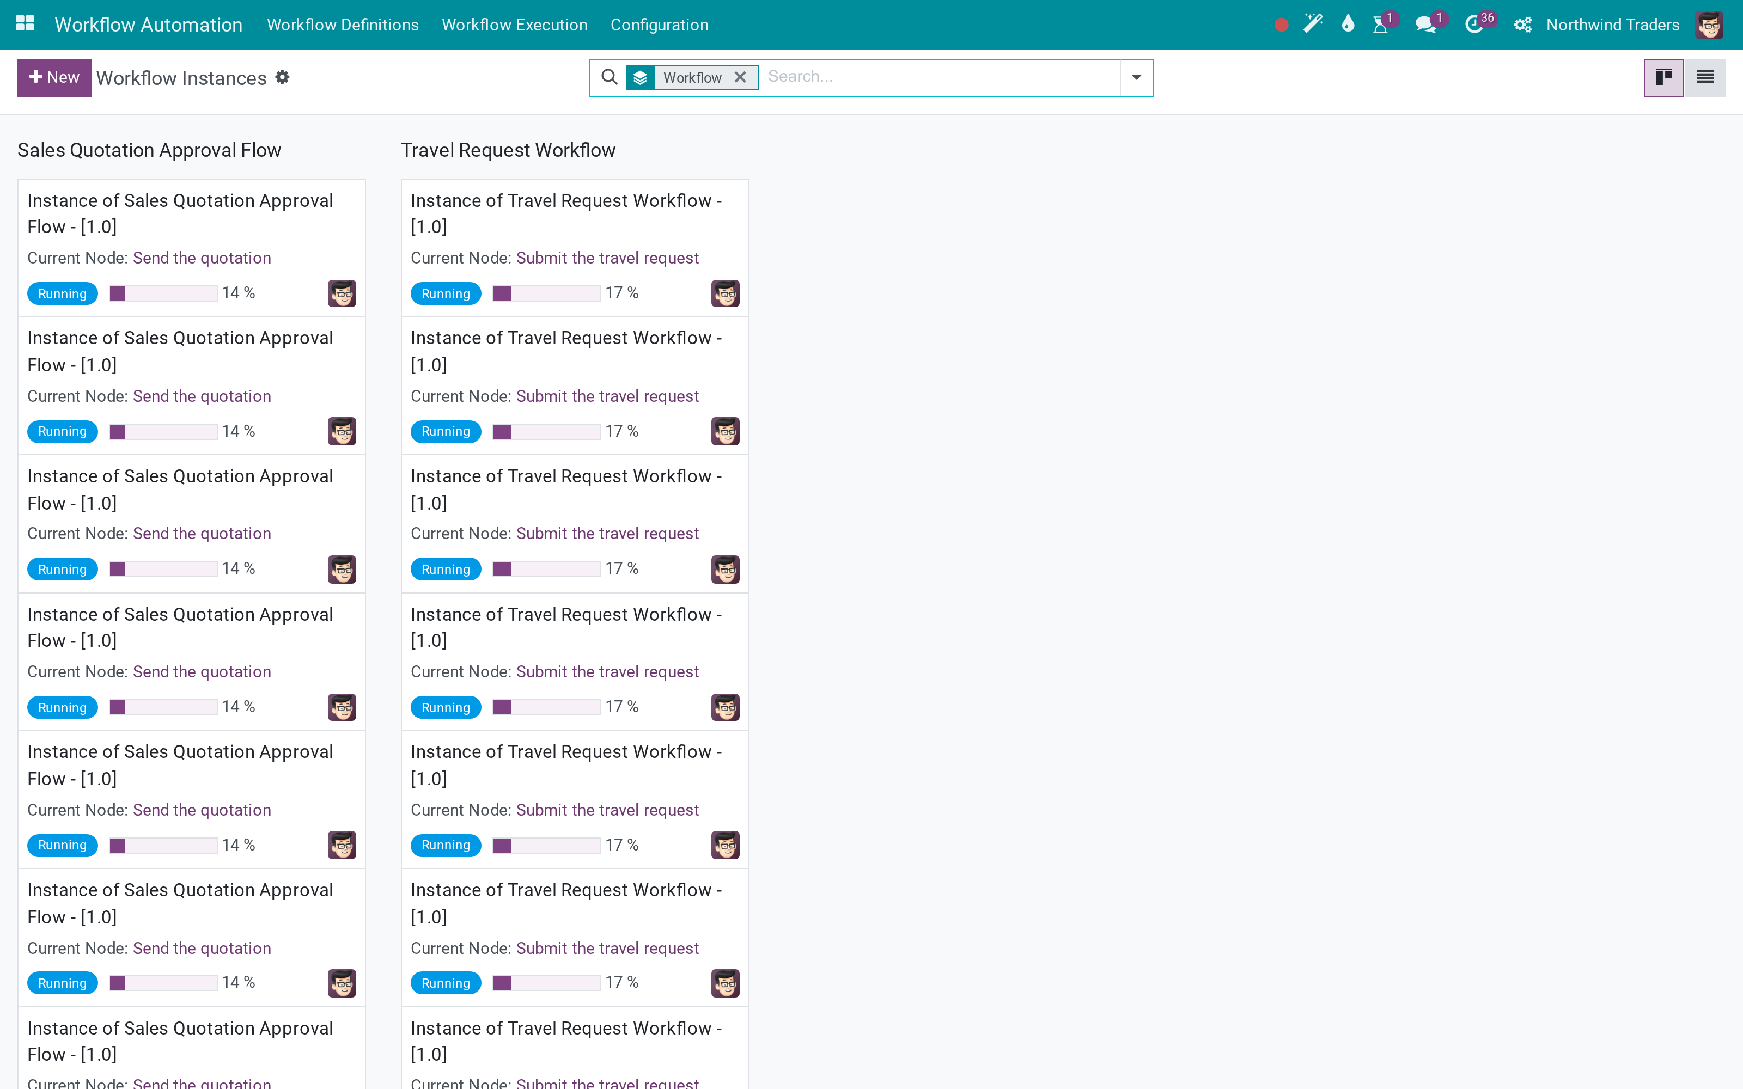
Task: Click the avatar on the fifth Travel Request card
Action: (x=726, y=845)
